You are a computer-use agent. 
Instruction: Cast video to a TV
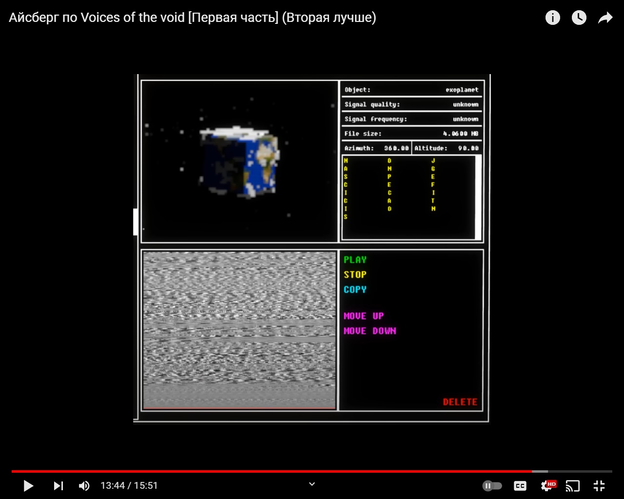click(x=573, y=485)
